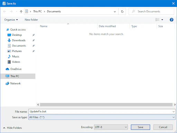Open more view options dropdown
The width and height of the screenshot is (177, 133).
pos(162,20)
